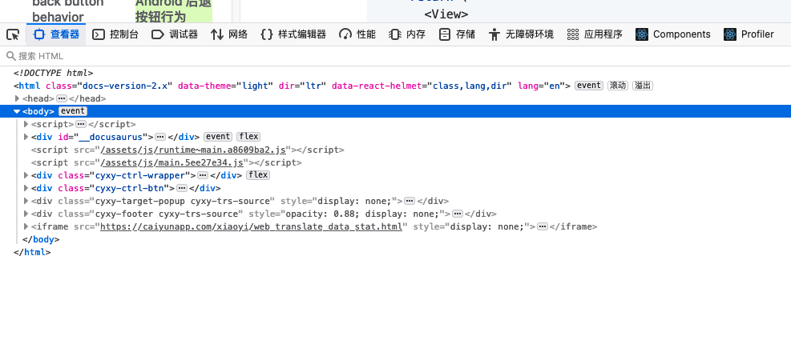Toggle flex overlay on cyxy-ctrl-wrapper div
Viewport: 791px width, 340px height.
(x=258, y=175)
